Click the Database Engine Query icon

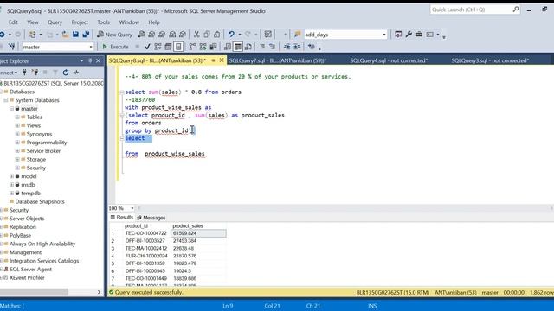(141, 35)
